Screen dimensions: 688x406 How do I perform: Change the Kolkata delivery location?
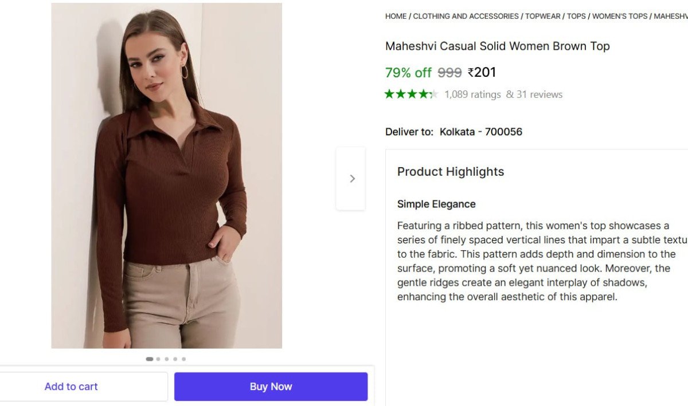pos(480,131)
